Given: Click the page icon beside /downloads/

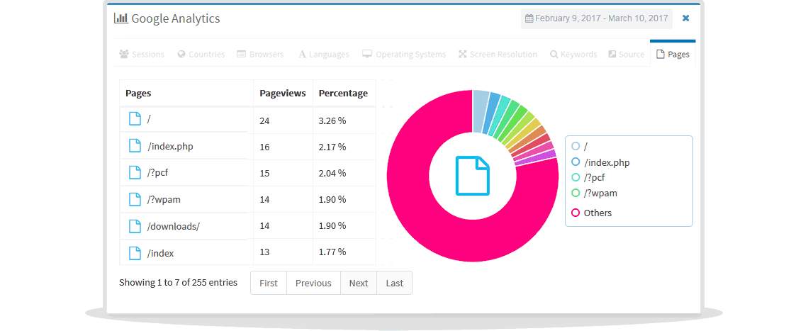Looking at the screenshot, I should click(135, 226).
